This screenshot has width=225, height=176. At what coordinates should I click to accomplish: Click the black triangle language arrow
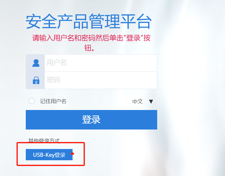pyautogui.click(x=151, y=101)
